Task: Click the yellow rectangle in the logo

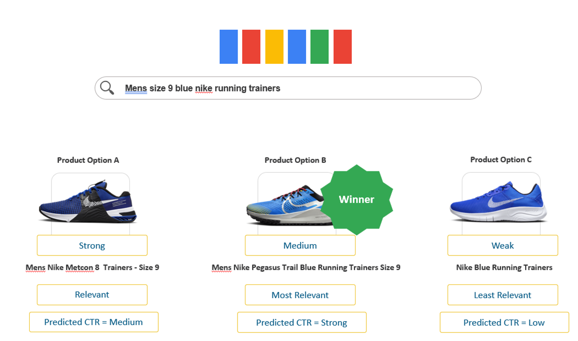Action: tap(274, 47)
